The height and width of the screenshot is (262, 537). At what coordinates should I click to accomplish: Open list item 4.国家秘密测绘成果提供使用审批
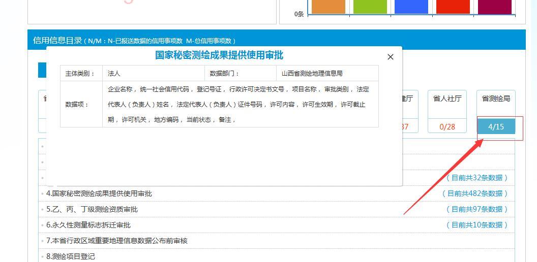pyautogui.click(x=99, y=193)
